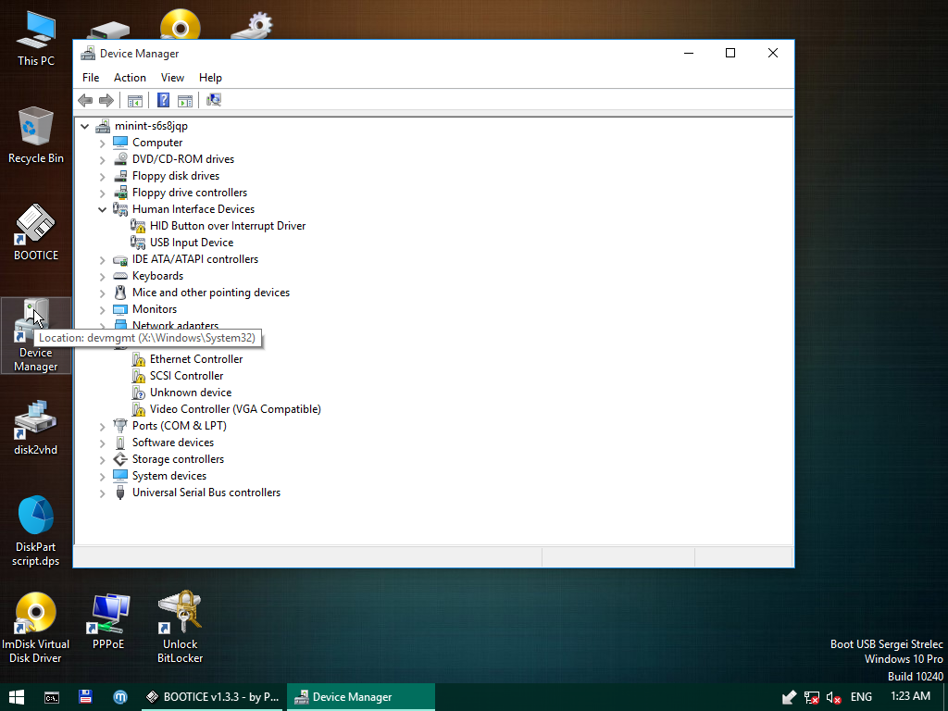Click the Device Manager title bar icon
Screen dimensions: 948x711
88,53
